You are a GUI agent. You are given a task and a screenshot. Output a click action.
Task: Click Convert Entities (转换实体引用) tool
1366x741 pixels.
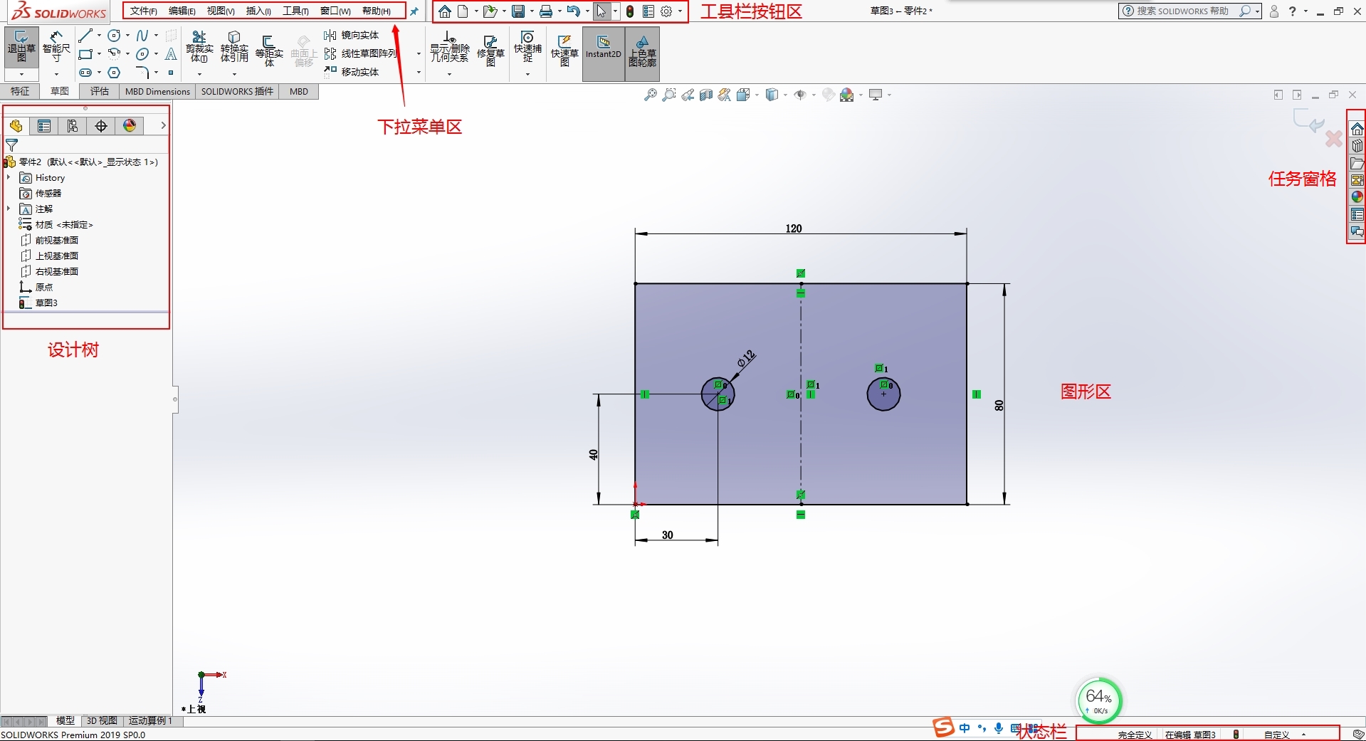click(234, 47)
